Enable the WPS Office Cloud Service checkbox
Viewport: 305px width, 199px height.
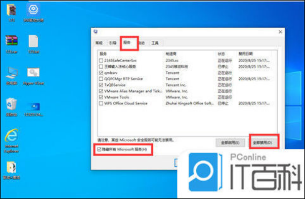pos(101,103)
